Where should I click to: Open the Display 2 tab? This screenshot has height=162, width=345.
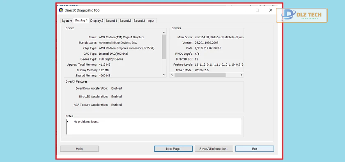97,21
